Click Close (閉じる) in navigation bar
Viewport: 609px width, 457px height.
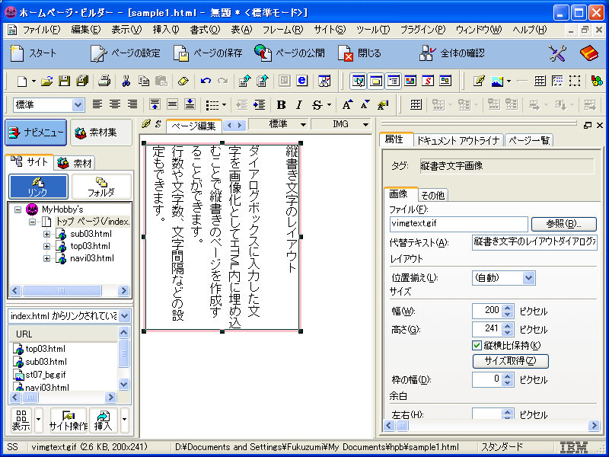click(x=359, y=53)
